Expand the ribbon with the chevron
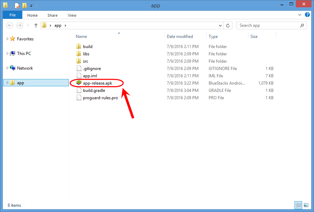 [300, 15]
